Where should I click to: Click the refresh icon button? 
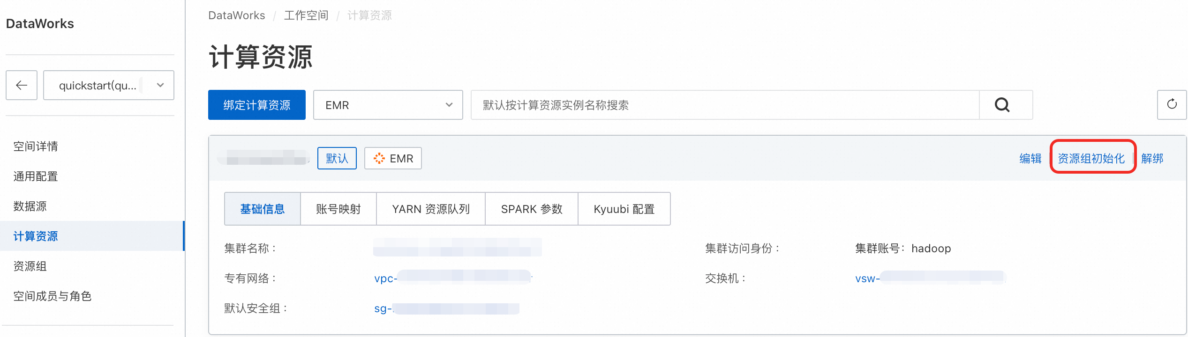click(1172, 104)
